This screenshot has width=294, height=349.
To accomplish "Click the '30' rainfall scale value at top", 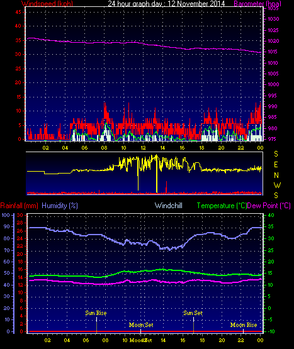I will (x=20, y=215).
